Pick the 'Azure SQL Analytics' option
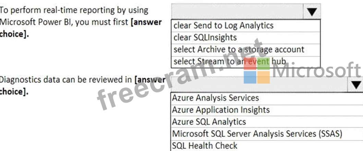The width and height of the screenshot is (363, 151). coord(267,122)
